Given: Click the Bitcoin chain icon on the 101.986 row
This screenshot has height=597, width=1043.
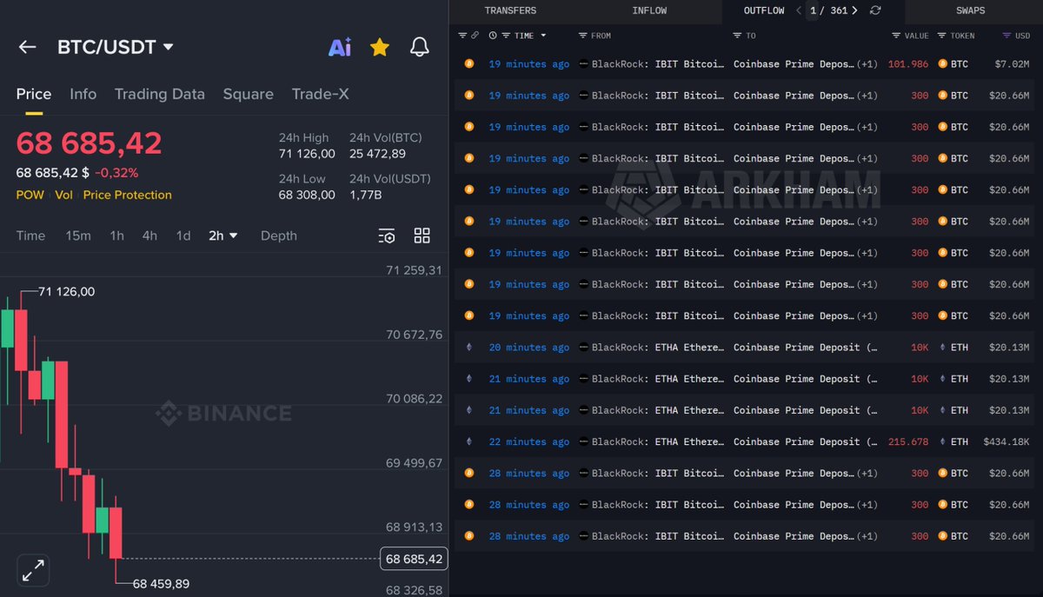Looking at the screenshot, I should click(x=469, y=64).
